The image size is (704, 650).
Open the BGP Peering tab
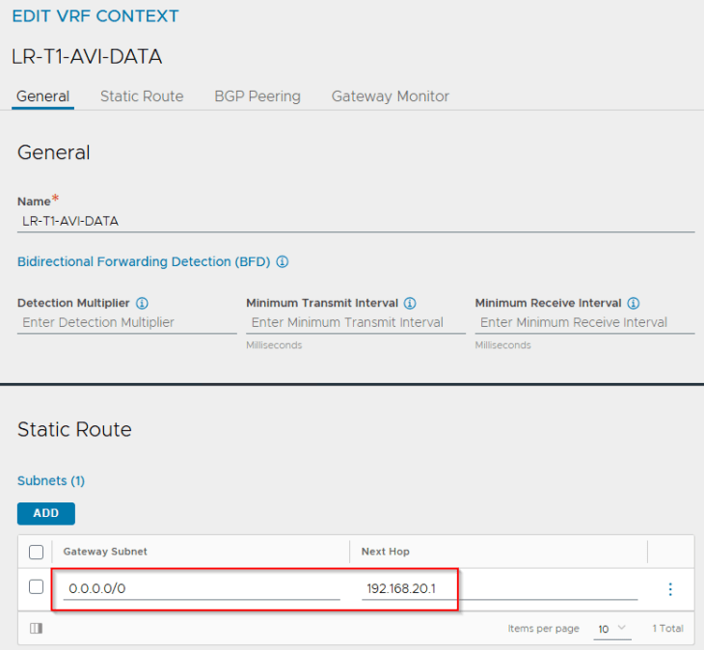pyautogui.click(x=257, y=96)
